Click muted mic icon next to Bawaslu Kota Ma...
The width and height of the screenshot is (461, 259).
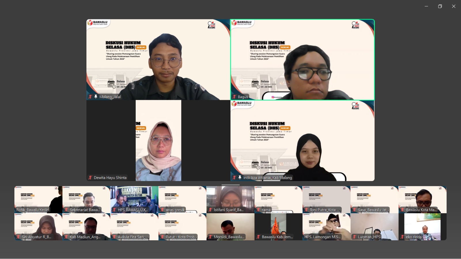[x=403, y=210]
